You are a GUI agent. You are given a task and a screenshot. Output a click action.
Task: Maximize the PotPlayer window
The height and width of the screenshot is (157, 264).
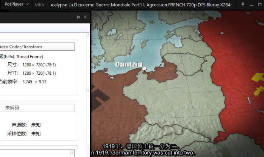[x=260, y=5]
